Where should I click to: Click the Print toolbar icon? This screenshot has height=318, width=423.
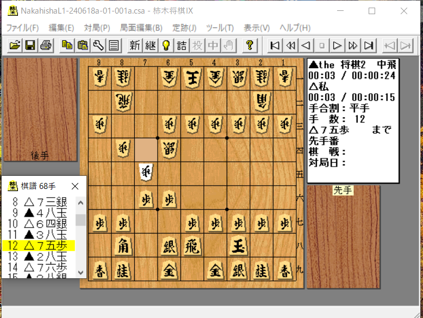click(46, 45)
